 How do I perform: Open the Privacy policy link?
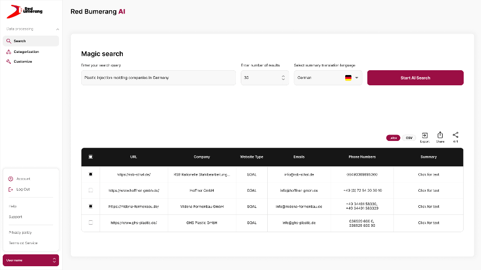[20, 233]
